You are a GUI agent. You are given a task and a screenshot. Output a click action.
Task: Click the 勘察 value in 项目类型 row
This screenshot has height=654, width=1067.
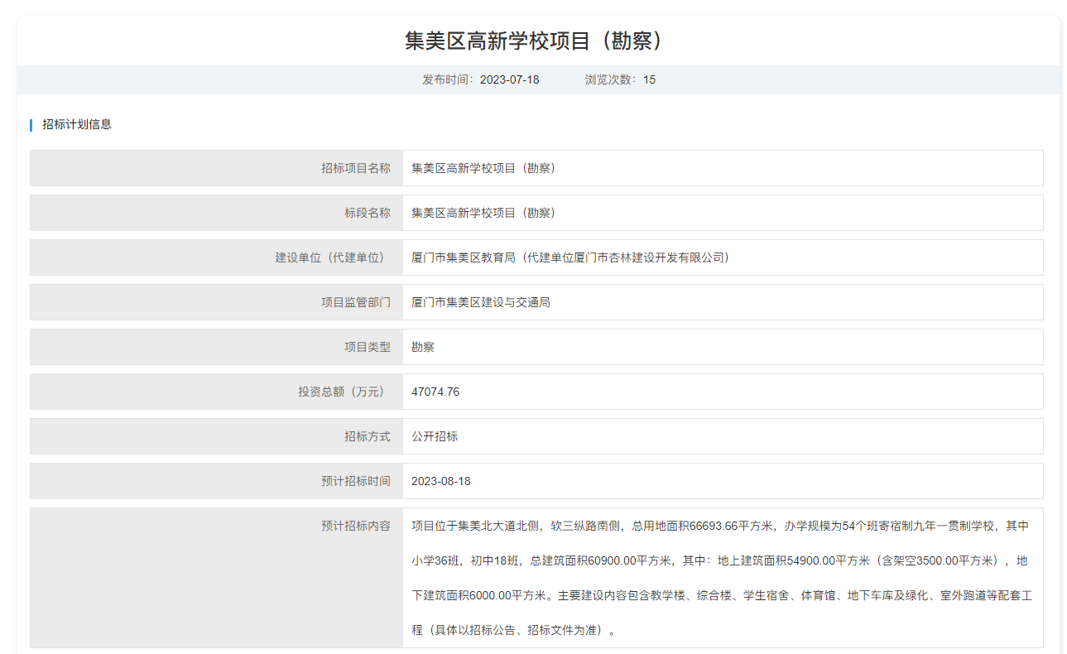click(x=423, y=347)
